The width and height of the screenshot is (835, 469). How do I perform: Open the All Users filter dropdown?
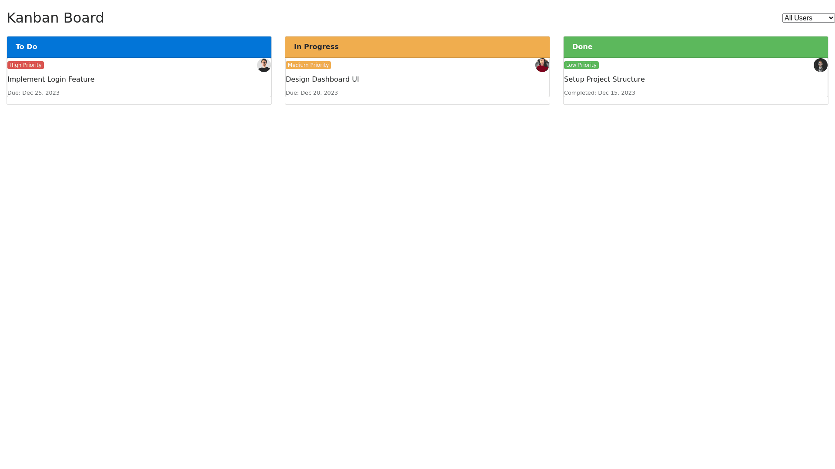[808, 18]
